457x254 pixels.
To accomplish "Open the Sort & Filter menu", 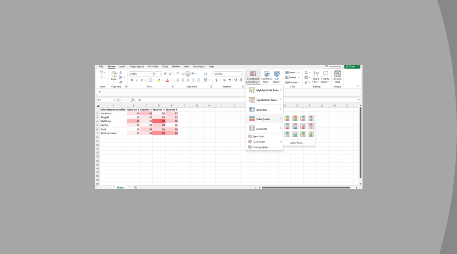I will 316,77.
